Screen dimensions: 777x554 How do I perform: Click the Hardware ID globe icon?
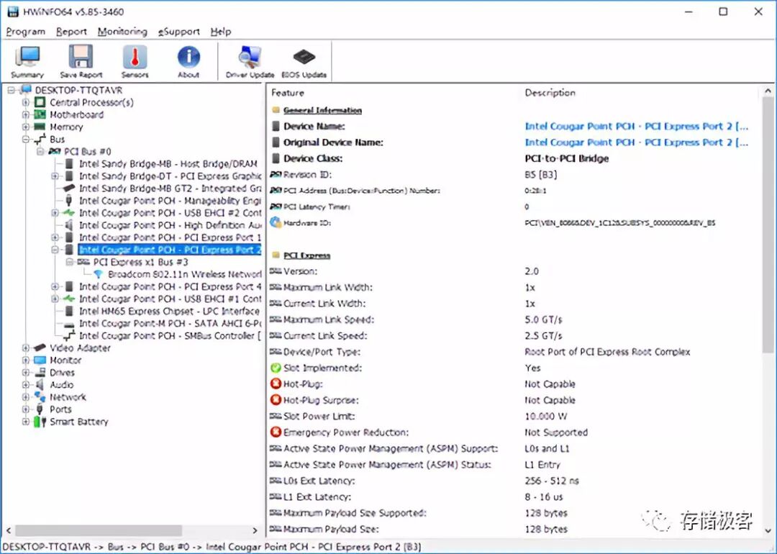[276, 222]
